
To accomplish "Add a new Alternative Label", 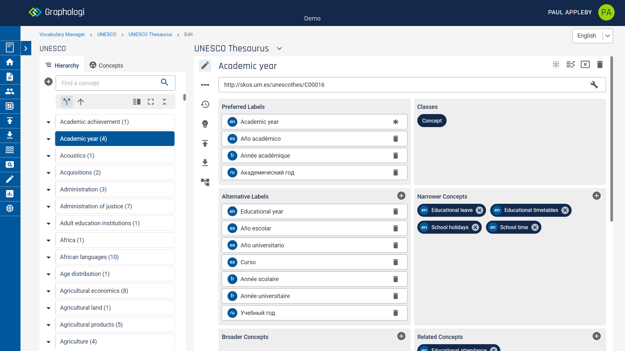I will 401,196.
